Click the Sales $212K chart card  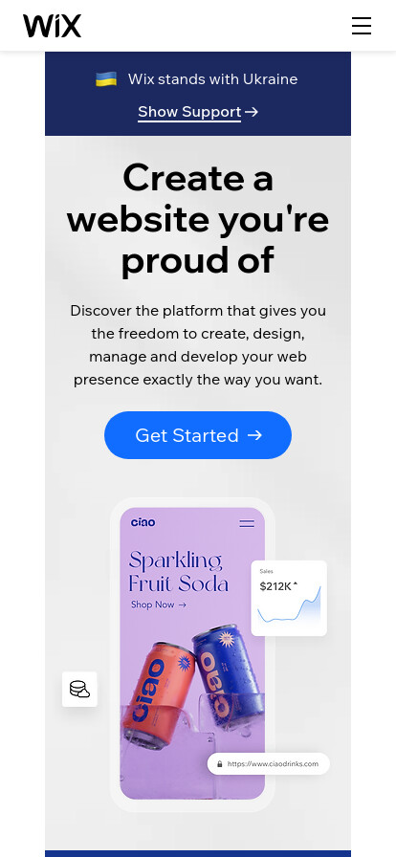[x=289, y=598]
